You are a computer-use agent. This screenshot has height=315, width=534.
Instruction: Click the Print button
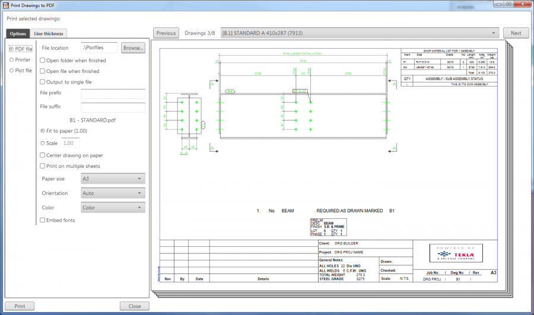(20, 306)
